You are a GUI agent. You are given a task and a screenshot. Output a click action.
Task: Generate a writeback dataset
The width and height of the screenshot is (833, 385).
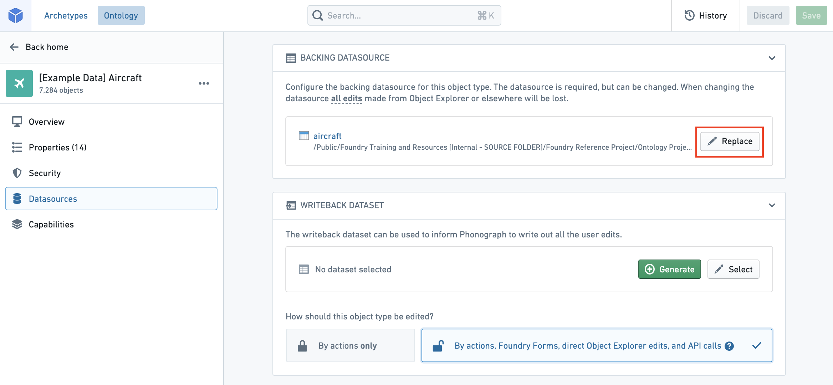click(x=670, y=269)
